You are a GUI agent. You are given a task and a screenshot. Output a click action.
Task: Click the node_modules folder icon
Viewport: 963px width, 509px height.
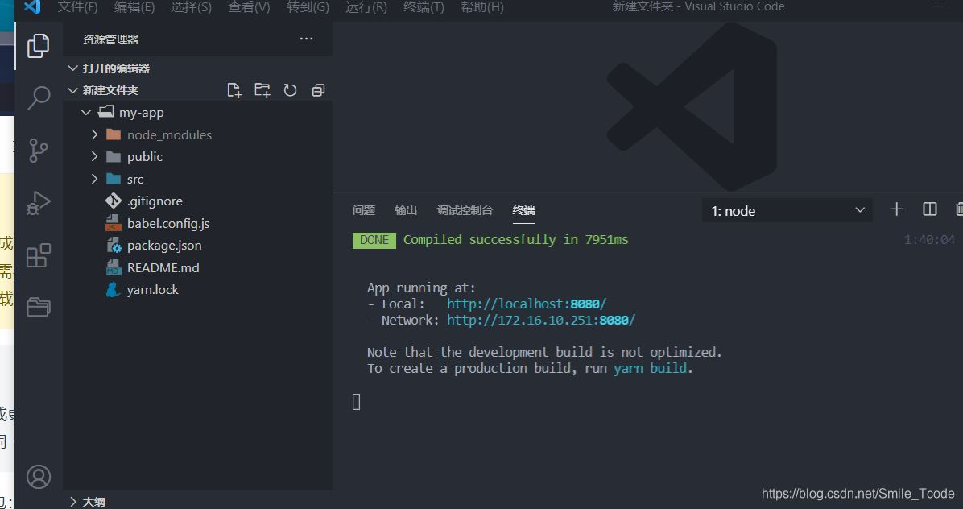point(113,134)
